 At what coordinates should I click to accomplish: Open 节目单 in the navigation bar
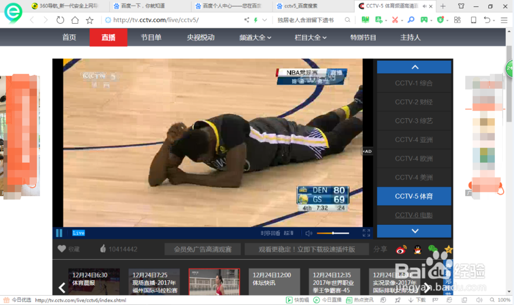[151, 38]
